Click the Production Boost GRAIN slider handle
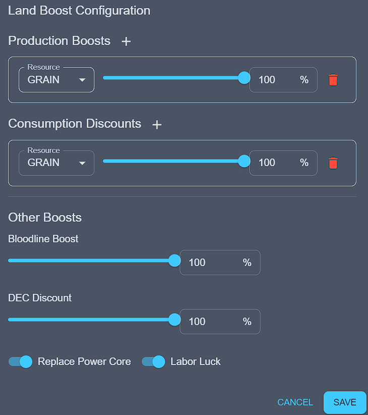Screen dimensions: 368x415 (x=244, y=78)
